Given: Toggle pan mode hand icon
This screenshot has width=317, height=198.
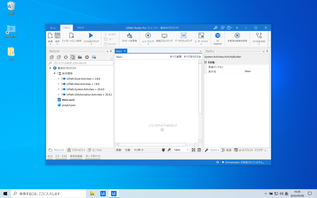Looking at the screenshot, I should [x=163, y=150].
